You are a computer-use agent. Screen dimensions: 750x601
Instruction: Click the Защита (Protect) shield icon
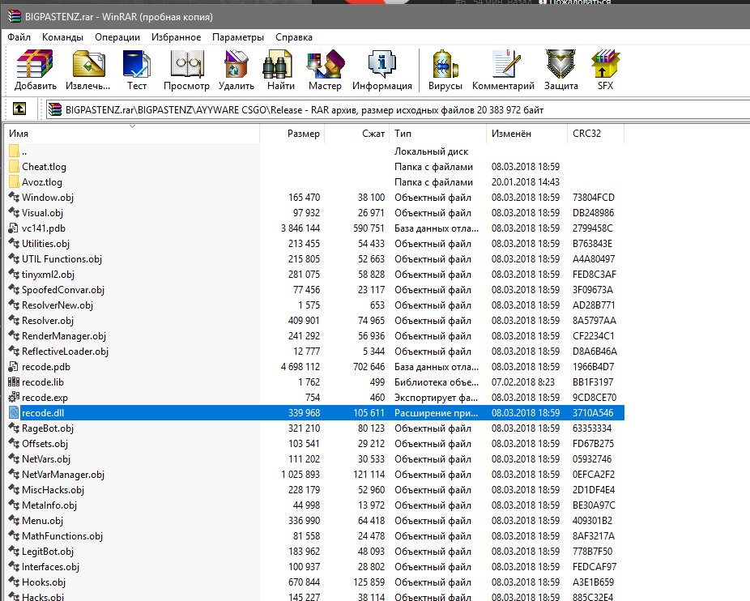(x=560, y=64)
